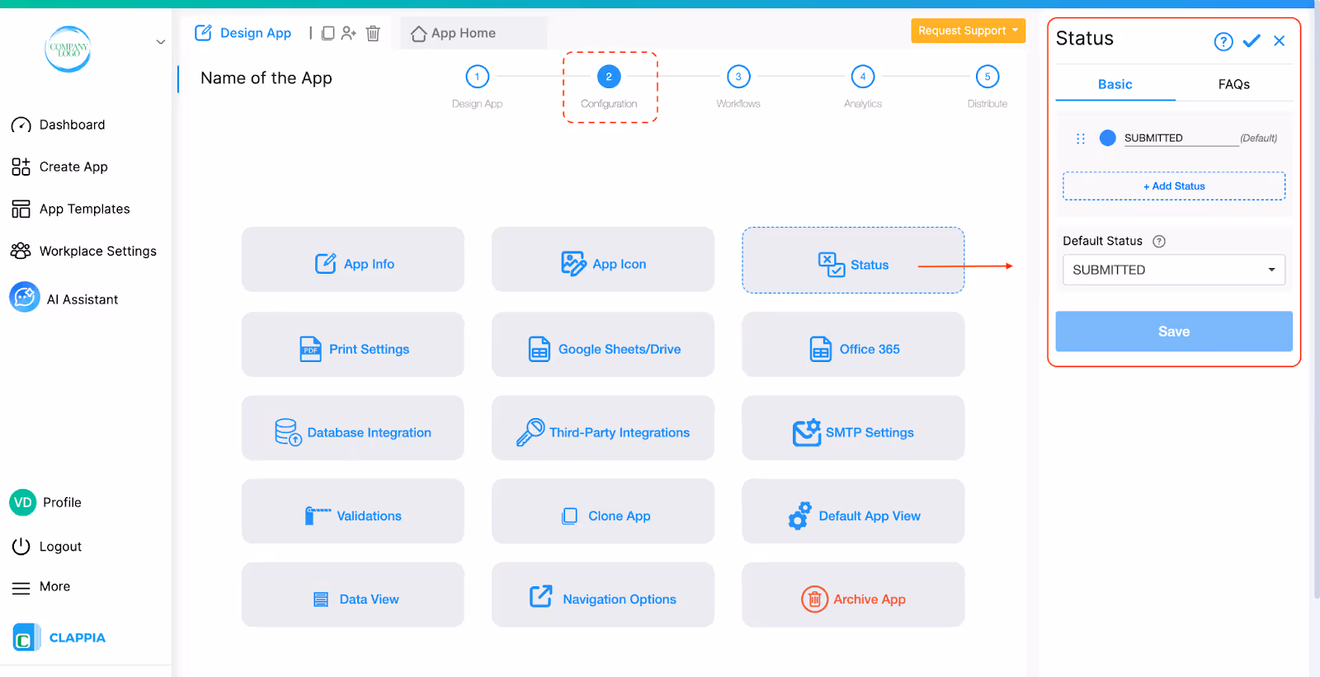Screen dimensions: 1320x677
Task: Click the Dashboard gauge icon
Action: (x=21, y=125)
